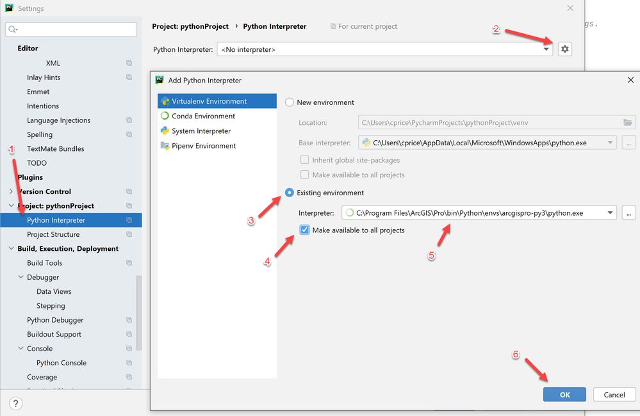Uncheck Make available to all projects
This screenshot has width=640, height=416.
click(x=304, y=229)
